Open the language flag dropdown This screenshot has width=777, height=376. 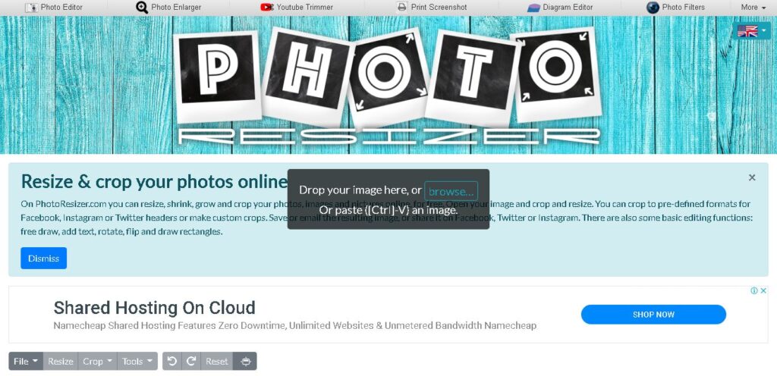pyautogui.click(x=751, y=31)
